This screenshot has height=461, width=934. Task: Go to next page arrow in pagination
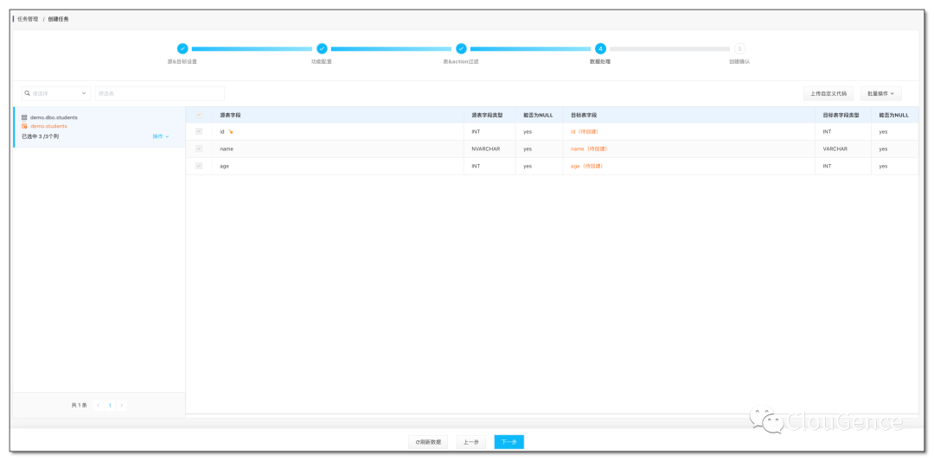(122, 405)
